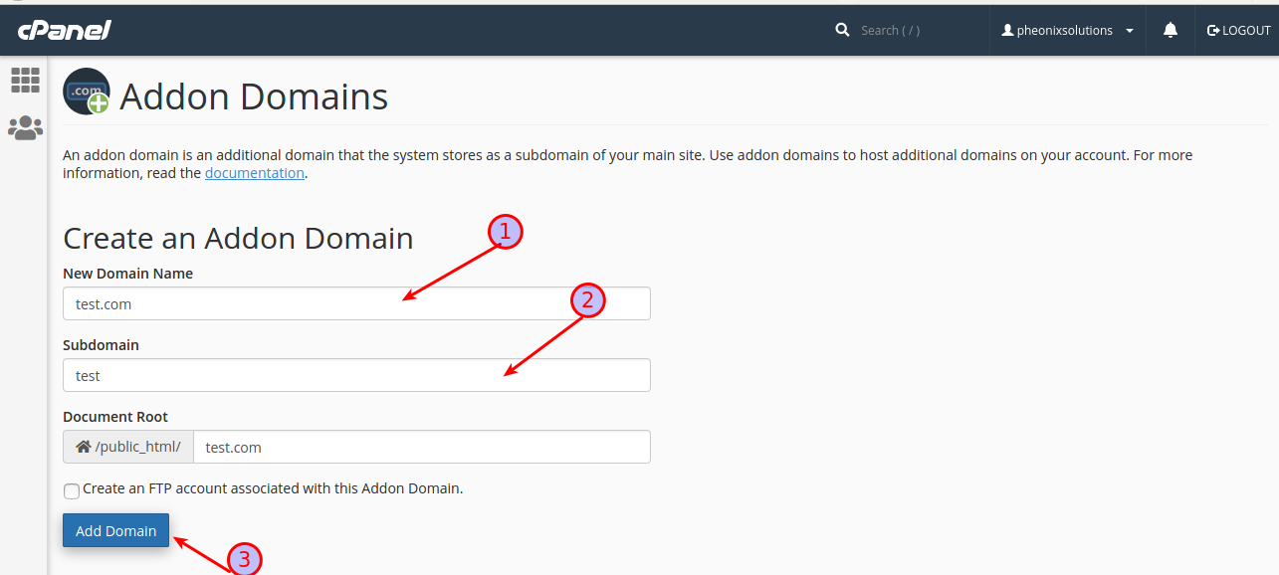Image resolution: width=1279 pixels, height=575 pixels.
Task: Open the grid home icon in sidebar
Action: (x=25, y=80)
